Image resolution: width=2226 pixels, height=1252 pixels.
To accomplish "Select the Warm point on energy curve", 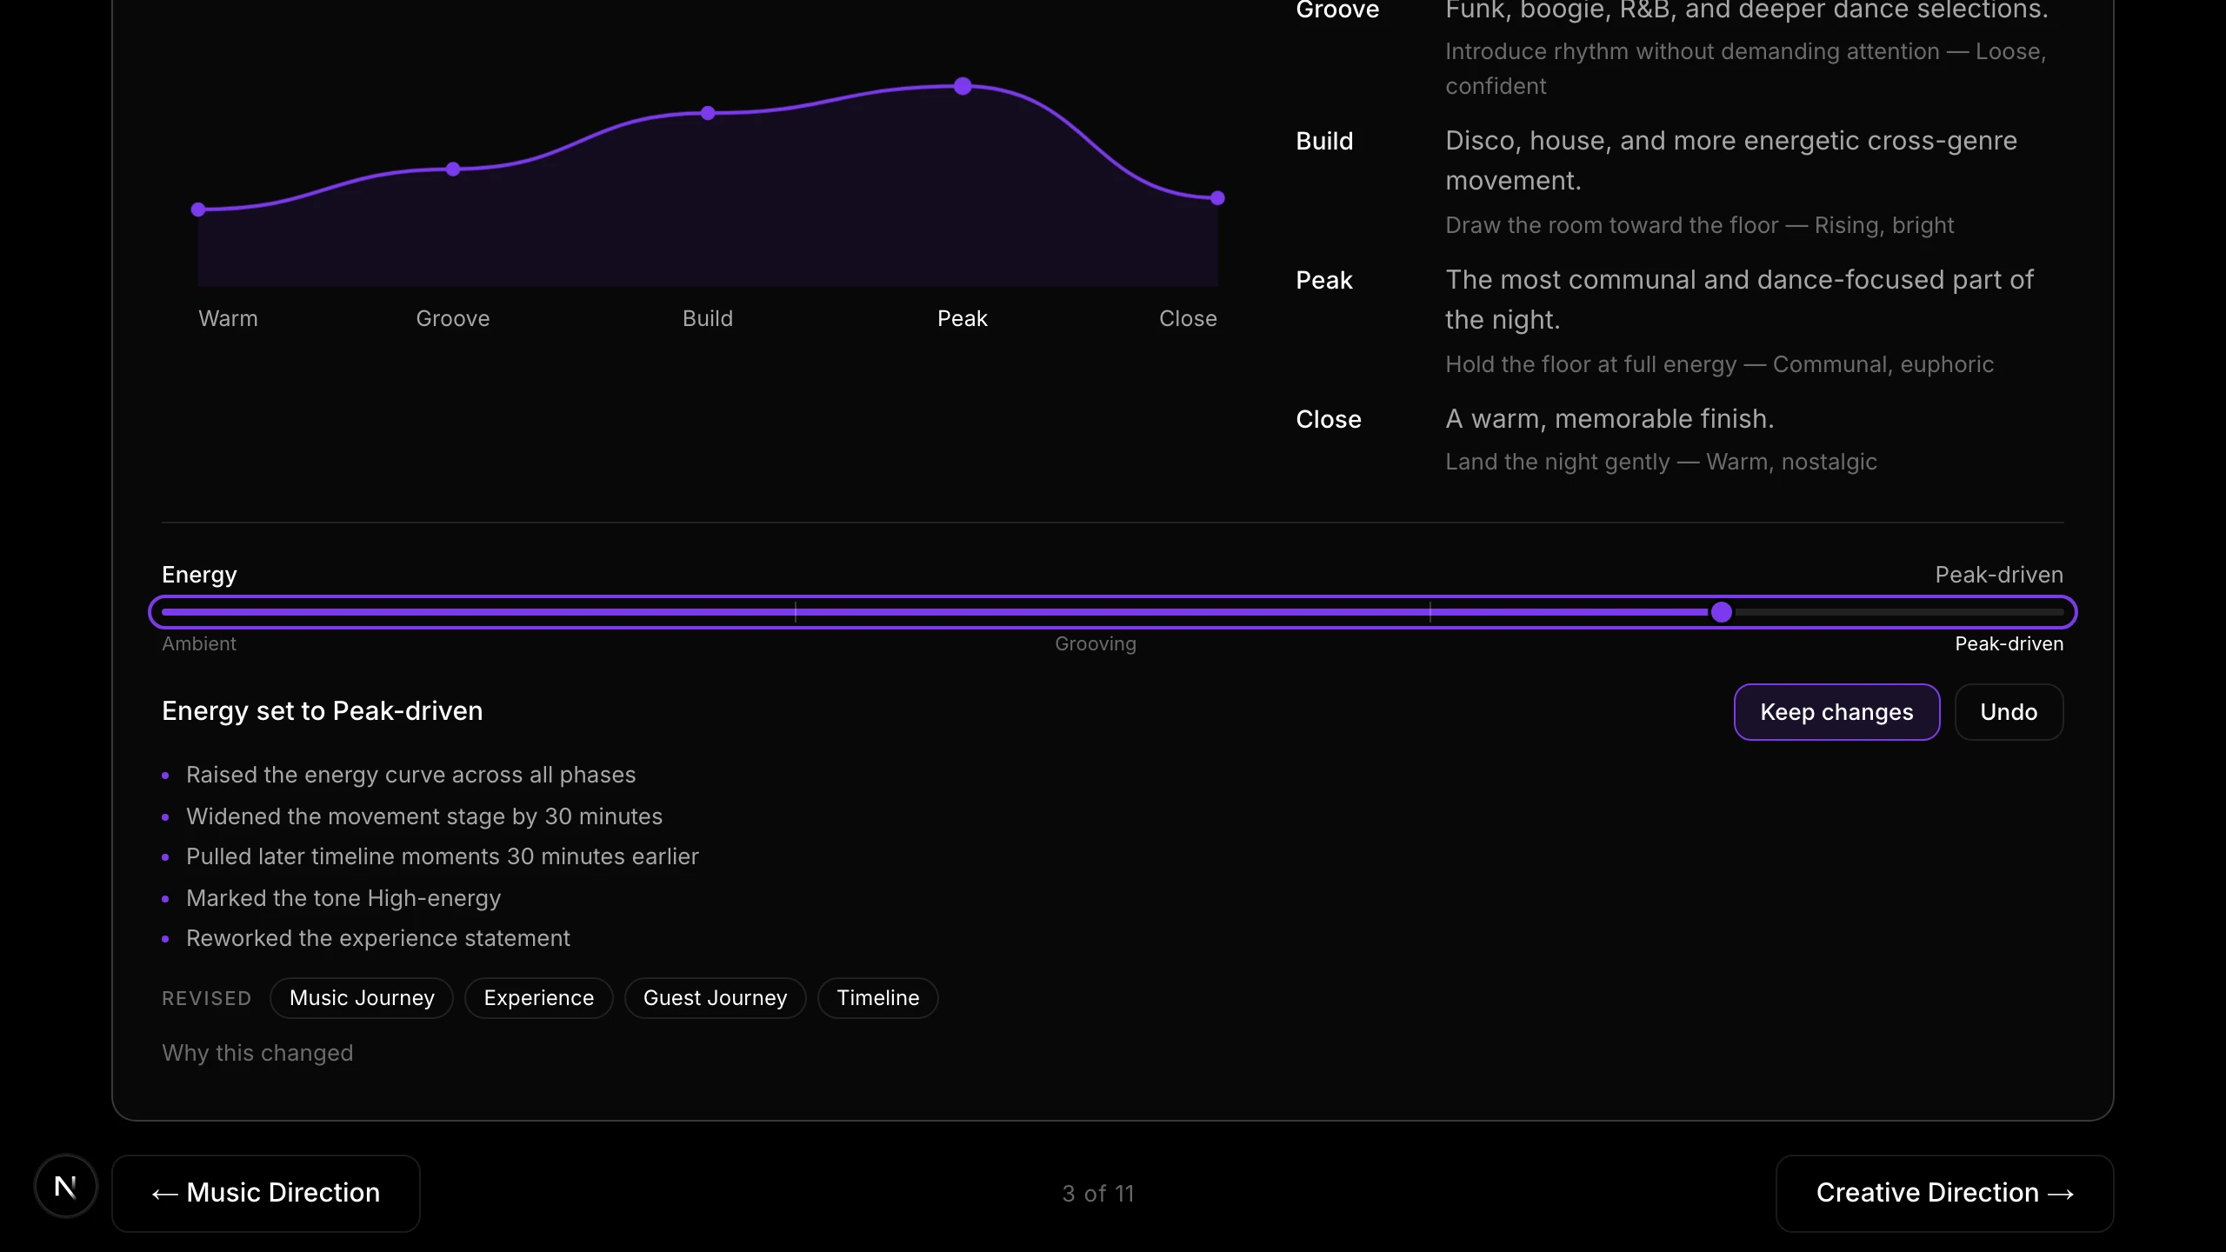I will click(x=198, y=210).
